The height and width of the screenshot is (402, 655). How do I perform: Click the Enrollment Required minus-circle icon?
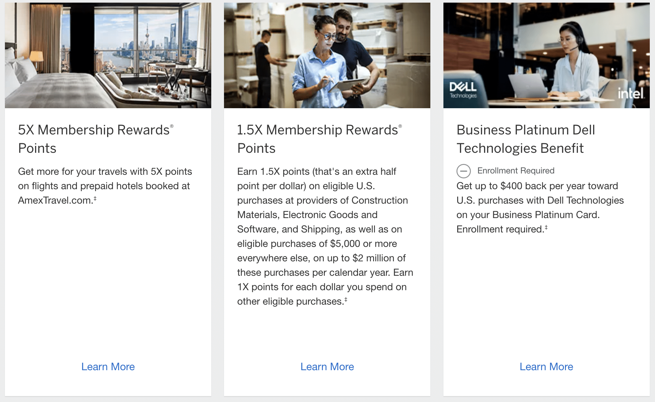[463, 171]
